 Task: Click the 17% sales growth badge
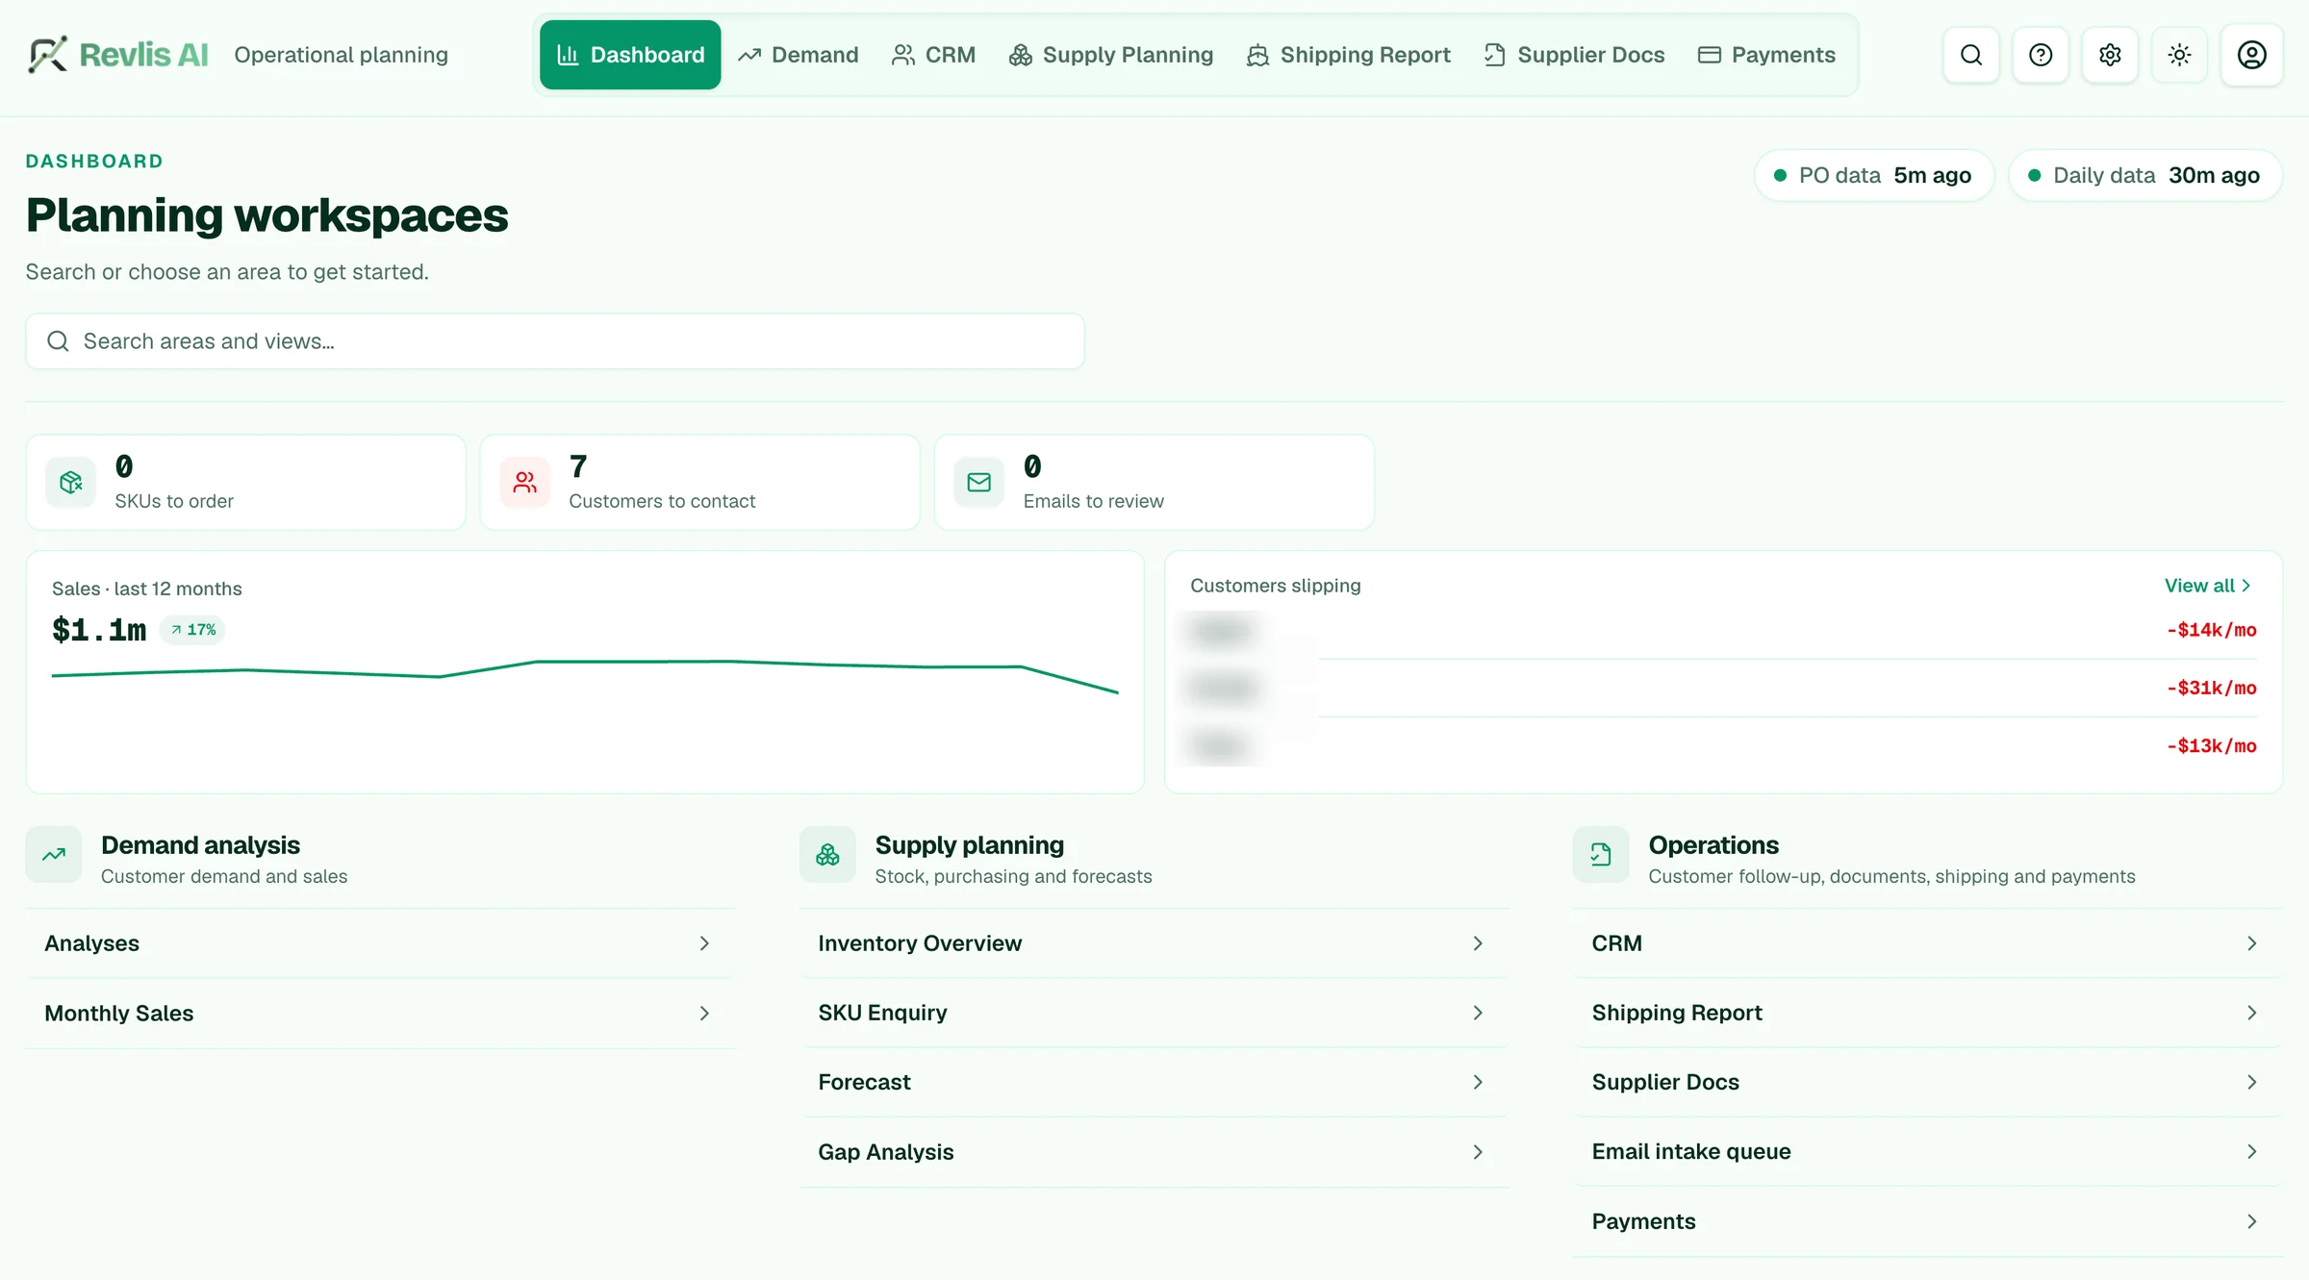[x=192, y=630]
